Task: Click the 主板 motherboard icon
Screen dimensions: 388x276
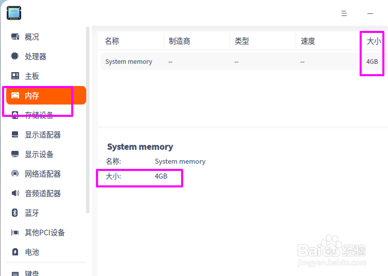Action: [15, 76]
